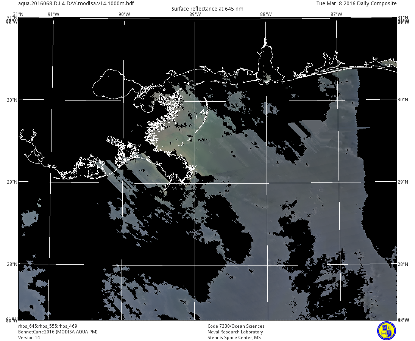The width and height of the screenshot is (415, 341).
Task: Click the right 29°N latitude label
Action: (x=403, y=182)
